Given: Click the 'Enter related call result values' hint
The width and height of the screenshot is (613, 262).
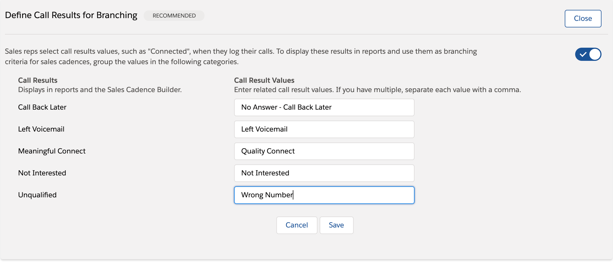Looking at the screenshot, I should pyautogui.click(x=378, y=90).
